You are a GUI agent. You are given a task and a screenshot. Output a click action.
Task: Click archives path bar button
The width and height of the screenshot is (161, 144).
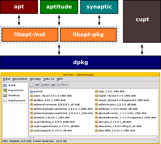[63, 85]
